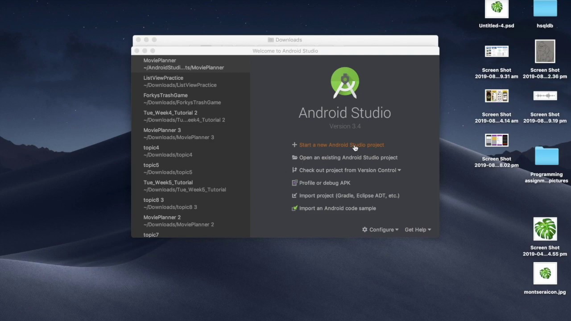Open recent project MoviePlanner
This screenshot has height=321, width=571.
tap(191, 64)
